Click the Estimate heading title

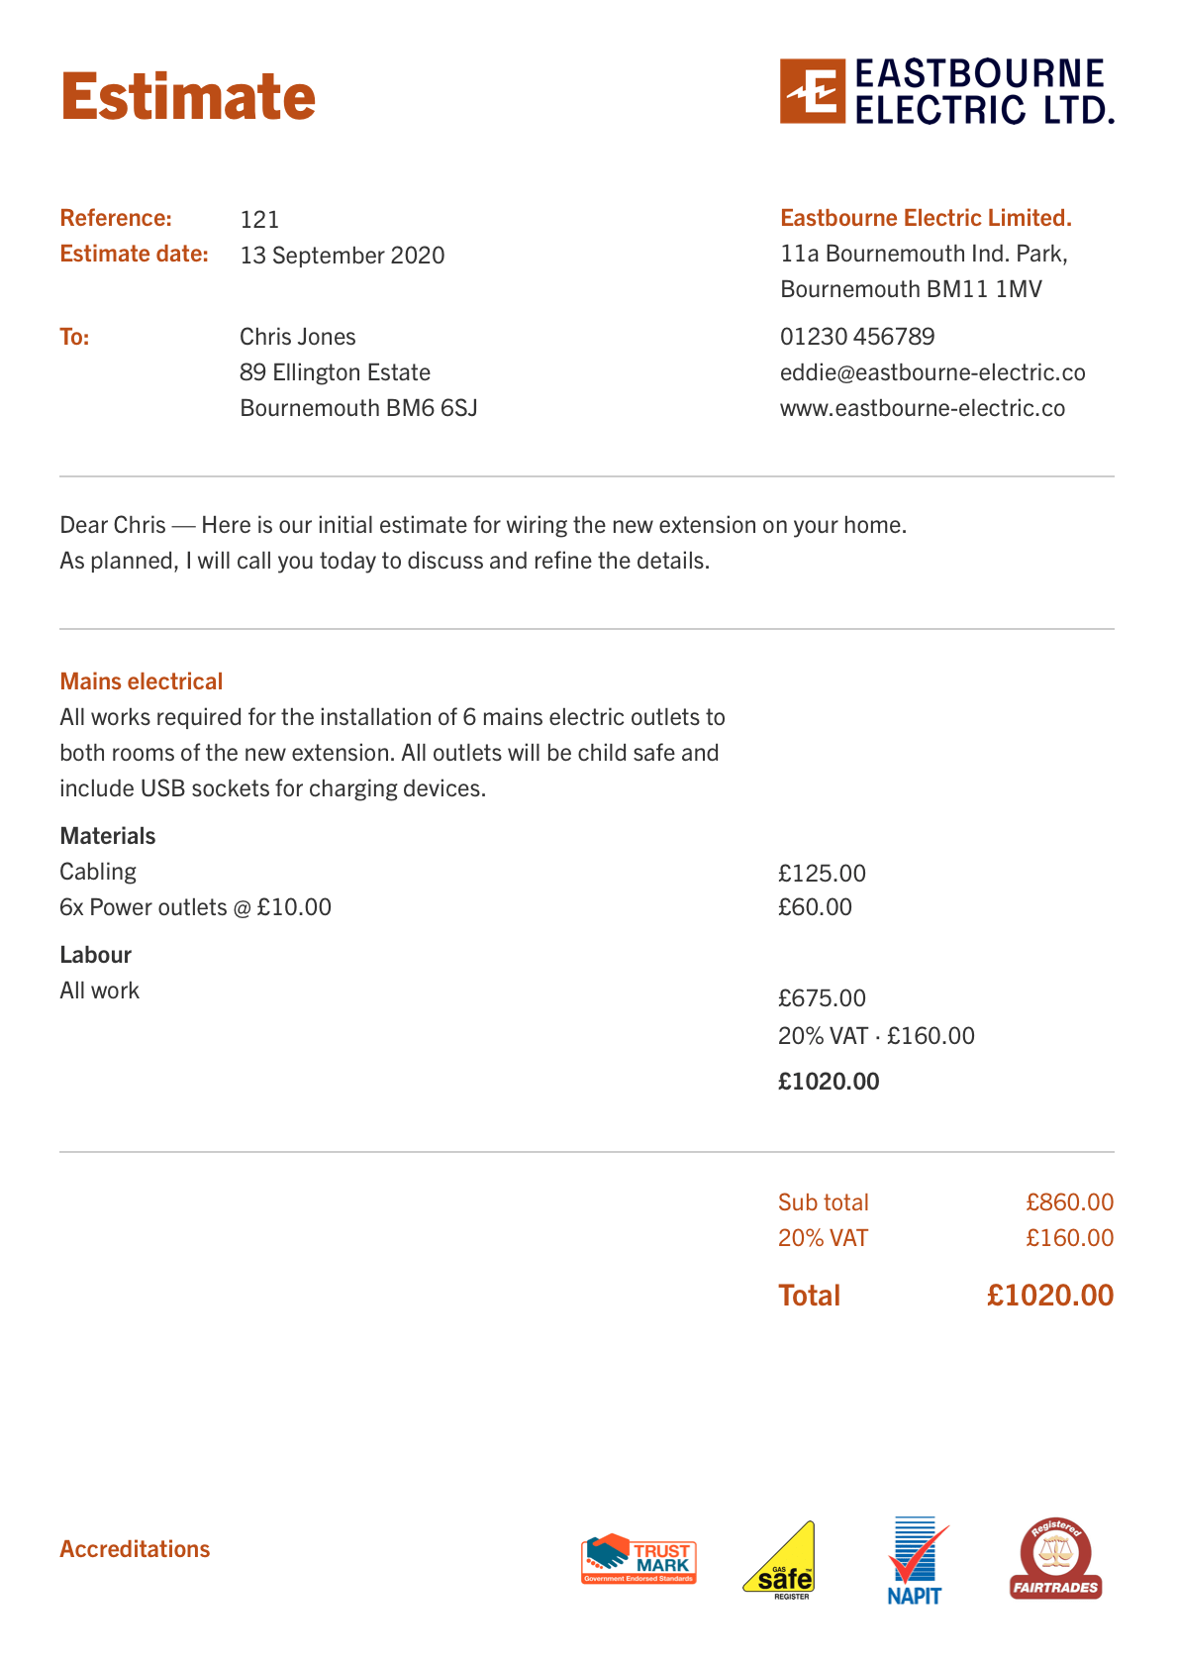click(x=188, y=97)
